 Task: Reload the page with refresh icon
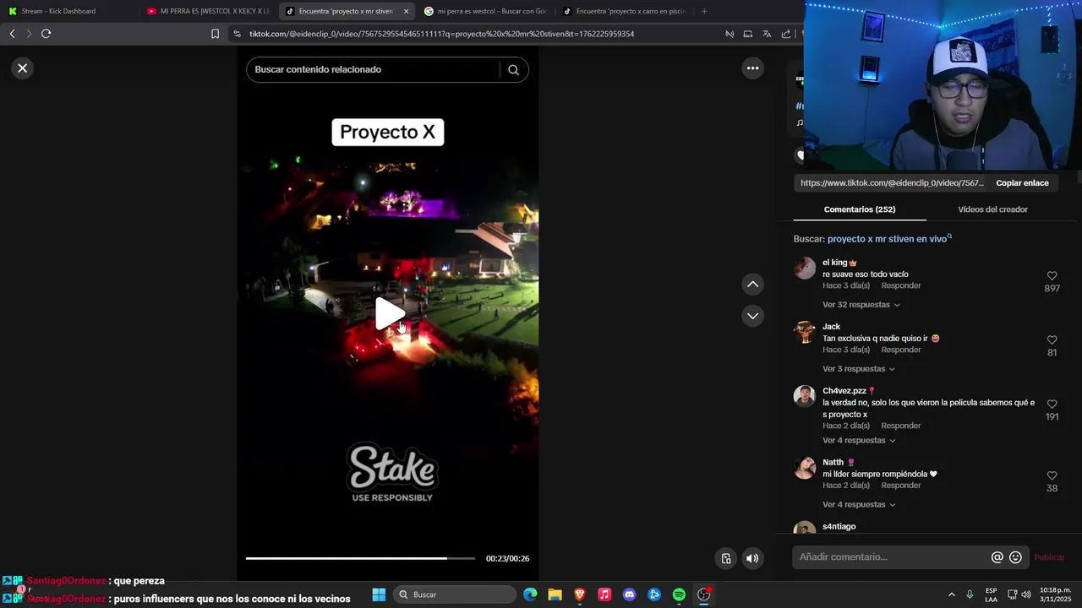[46, 34]
